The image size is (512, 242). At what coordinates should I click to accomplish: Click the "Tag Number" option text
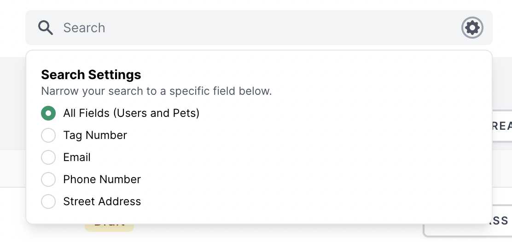(x=95, y=135)
